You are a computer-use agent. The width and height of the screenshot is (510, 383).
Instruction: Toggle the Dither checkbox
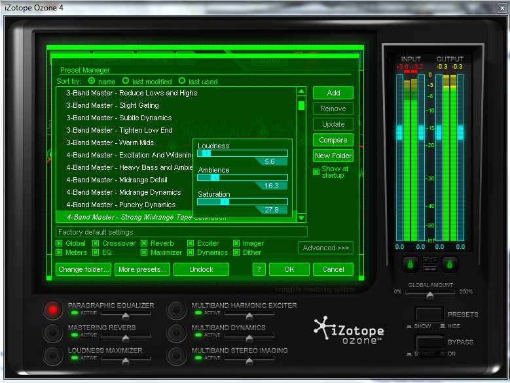[236, 252]
